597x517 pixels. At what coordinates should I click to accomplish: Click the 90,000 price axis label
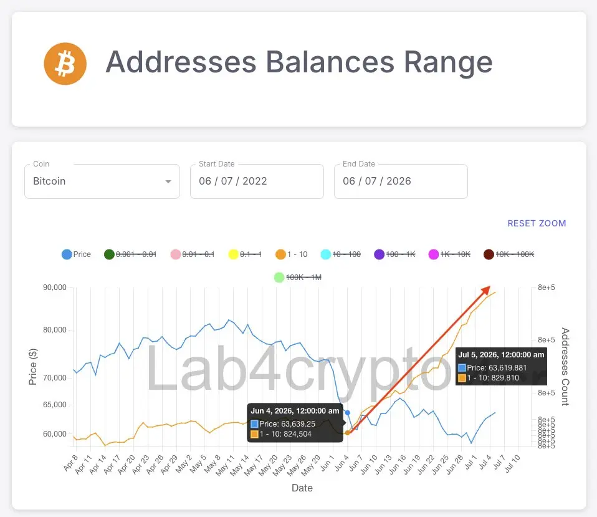54,287
